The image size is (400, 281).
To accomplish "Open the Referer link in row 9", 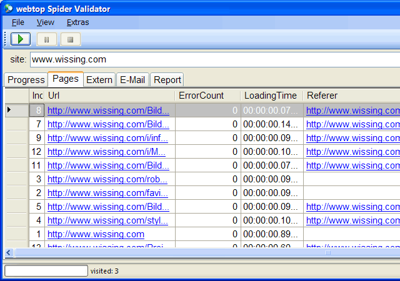I will 353,138.
